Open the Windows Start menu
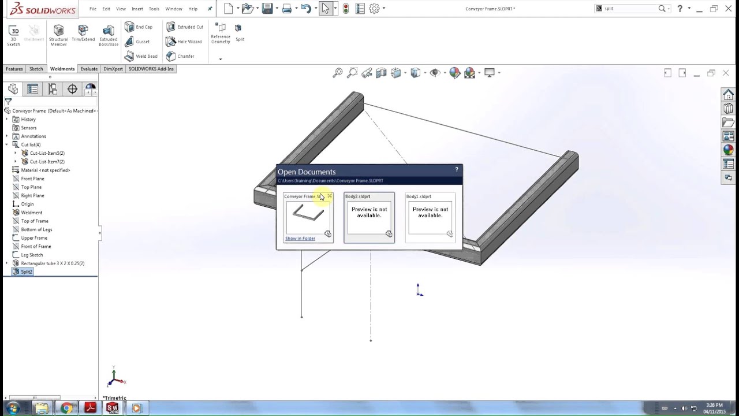This screenshot has height=416, width=739. tap(13, 408)
